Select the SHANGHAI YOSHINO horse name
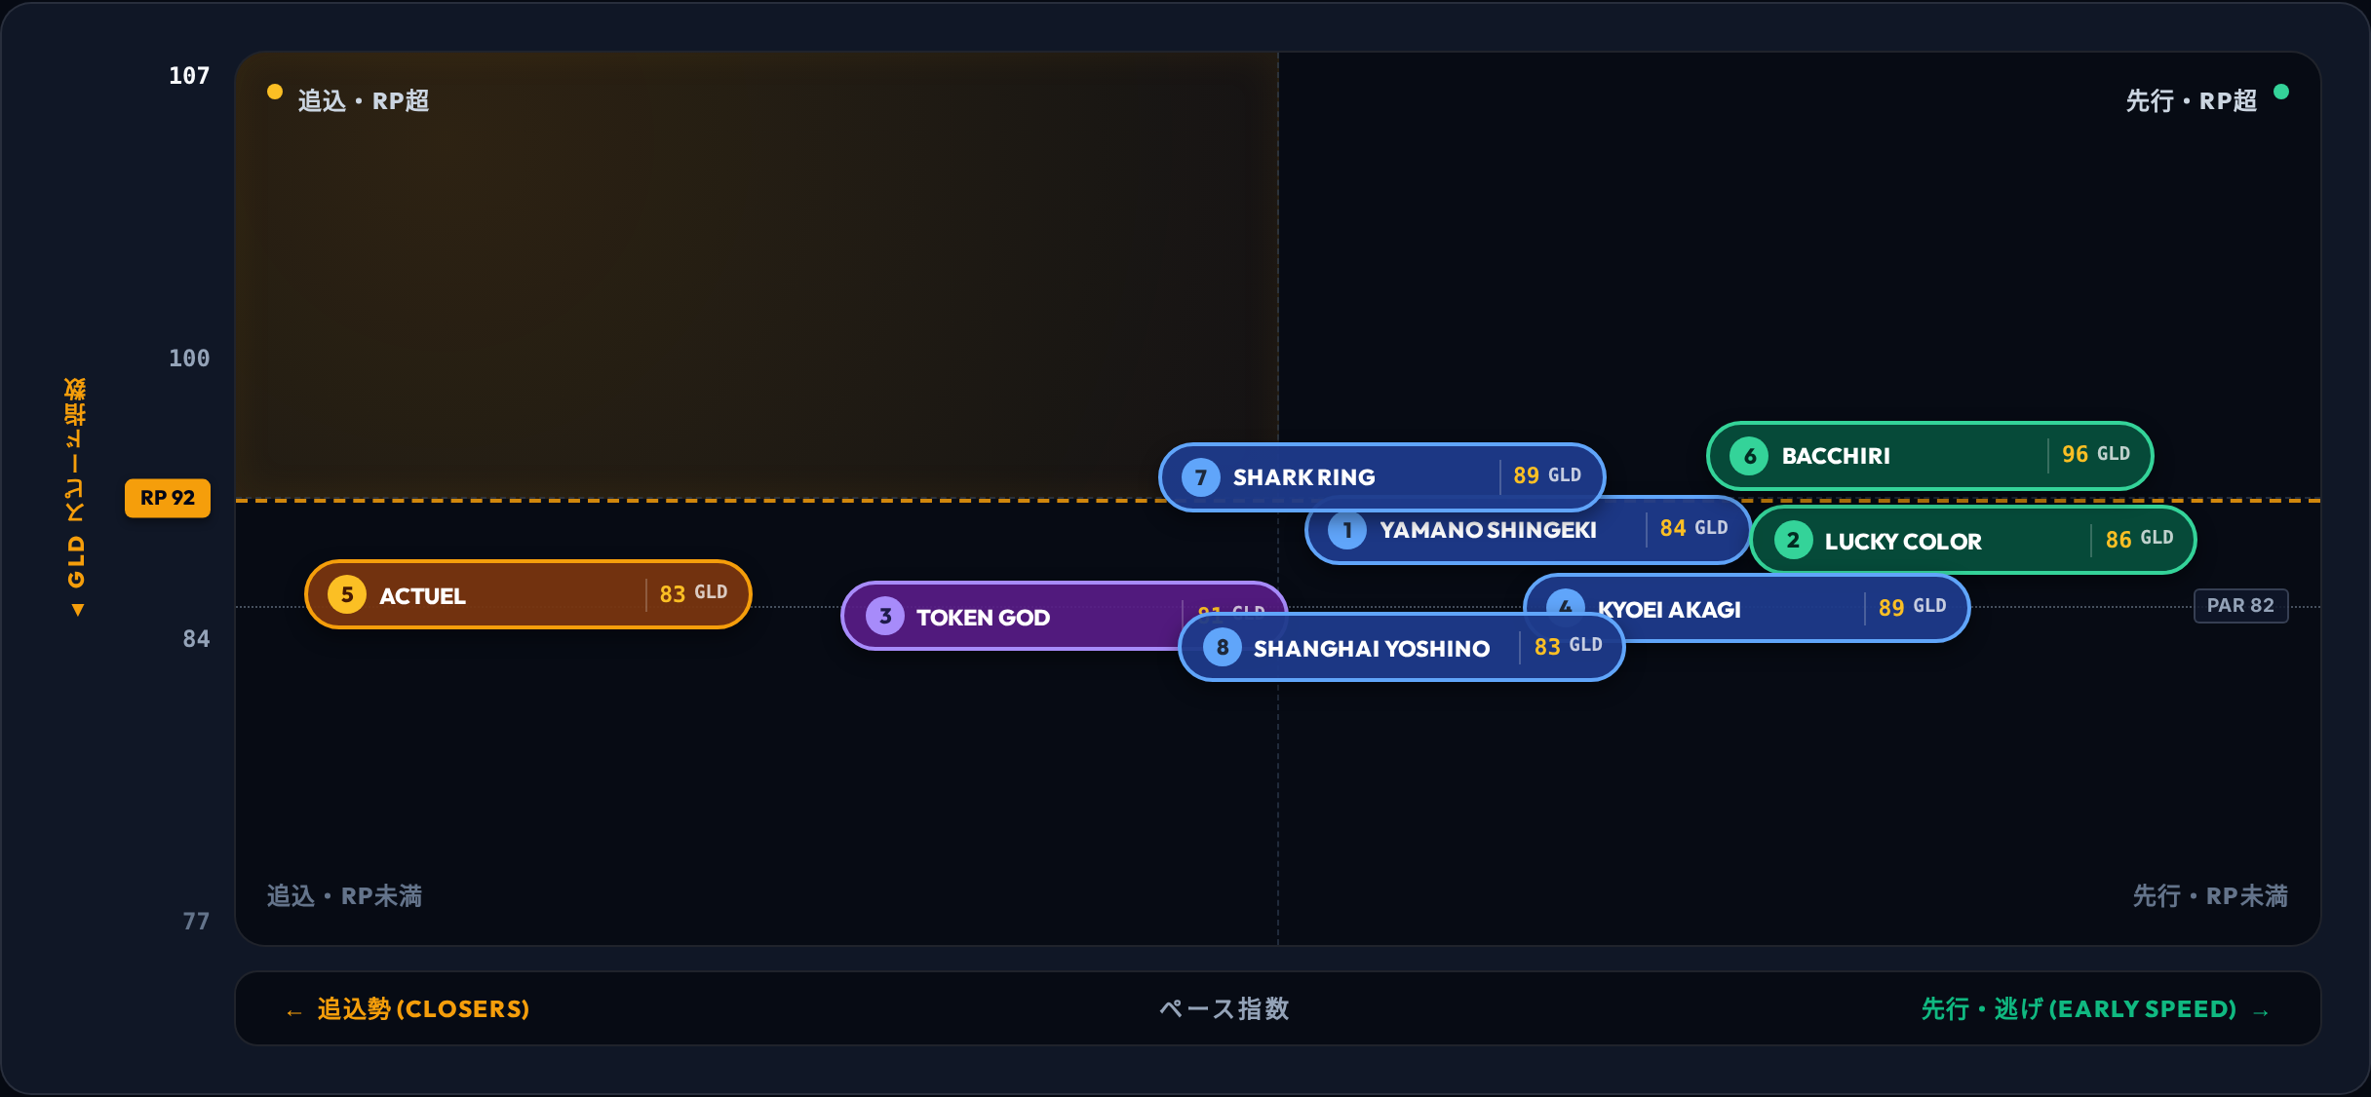The width and height of the screenshot is (2371, 1097). (1372, 649)
